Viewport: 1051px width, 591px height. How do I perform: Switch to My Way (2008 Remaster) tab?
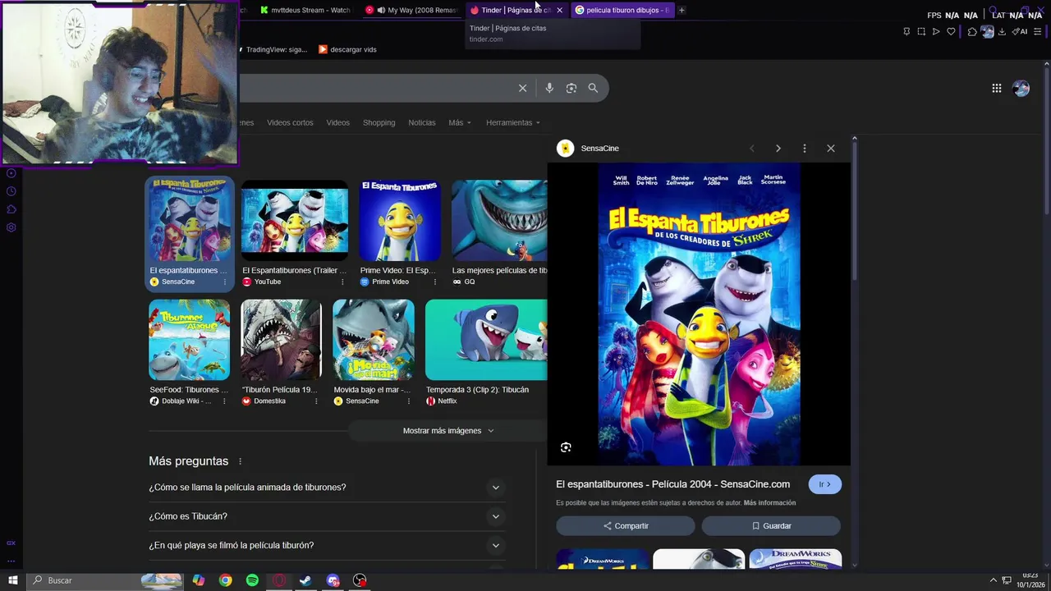[x=411, y=10]
